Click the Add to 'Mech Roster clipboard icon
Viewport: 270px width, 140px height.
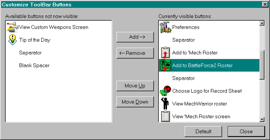(166, 53)
